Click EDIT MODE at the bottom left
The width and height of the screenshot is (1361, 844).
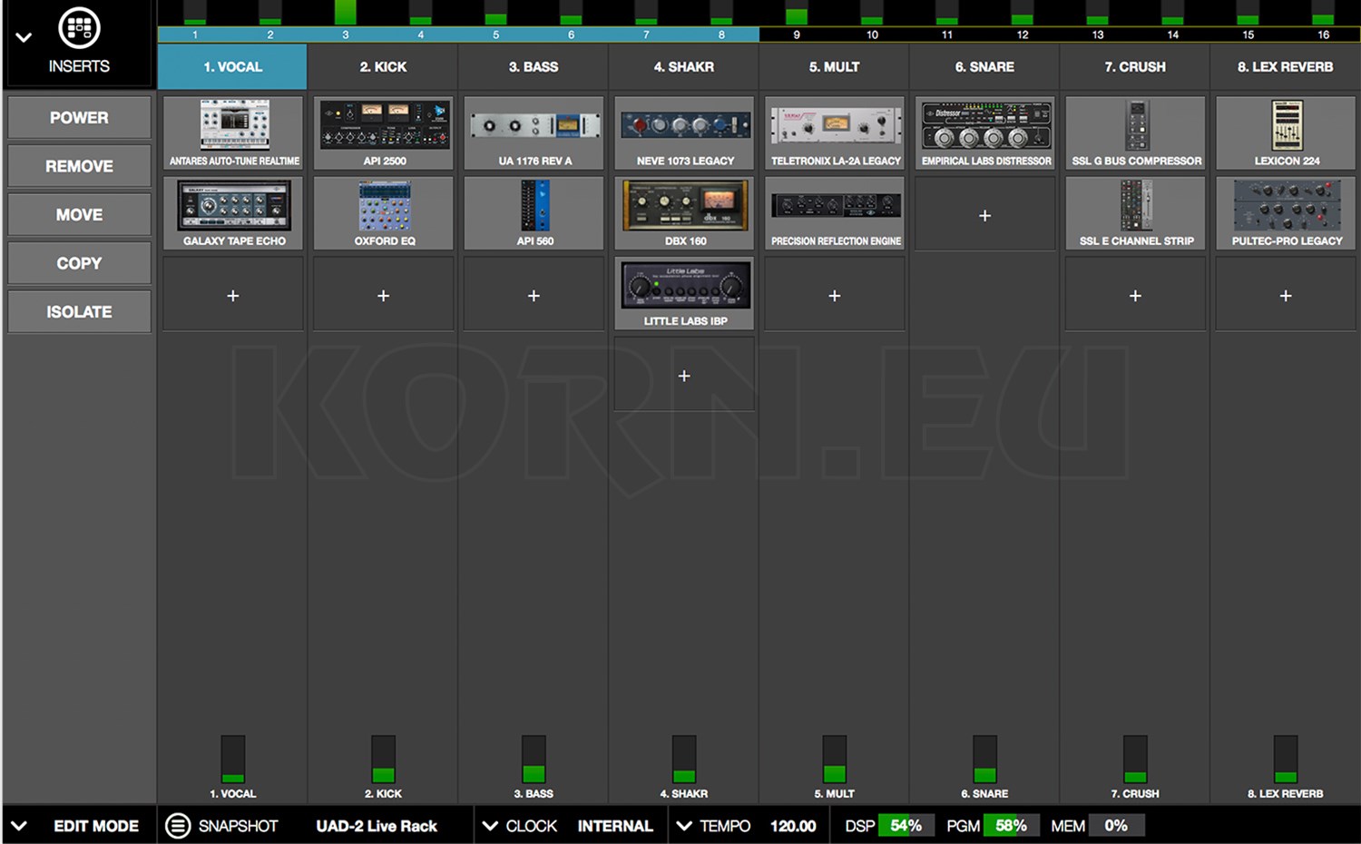coord(96,825)
